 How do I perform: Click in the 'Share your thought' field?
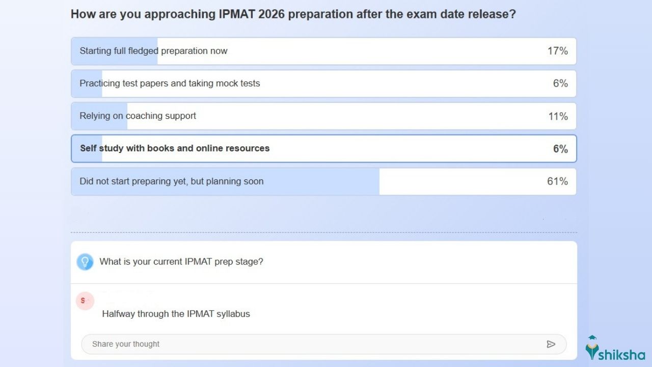pos(306,344)
